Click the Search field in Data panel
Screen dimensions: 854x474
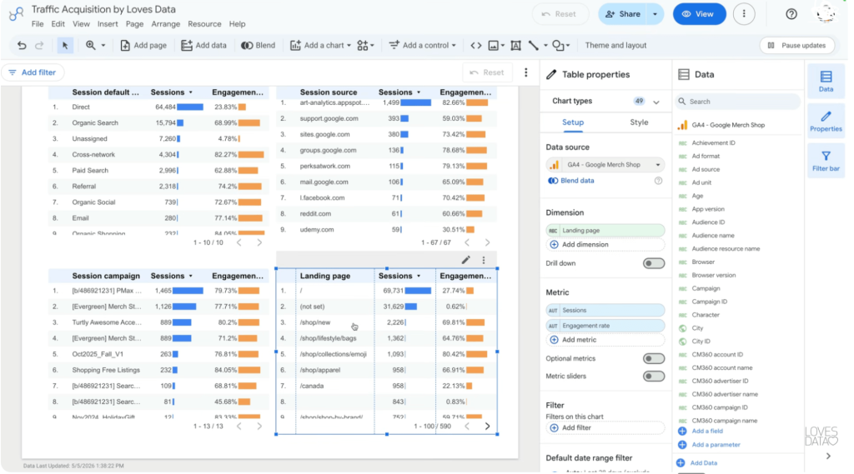point(738,102)
